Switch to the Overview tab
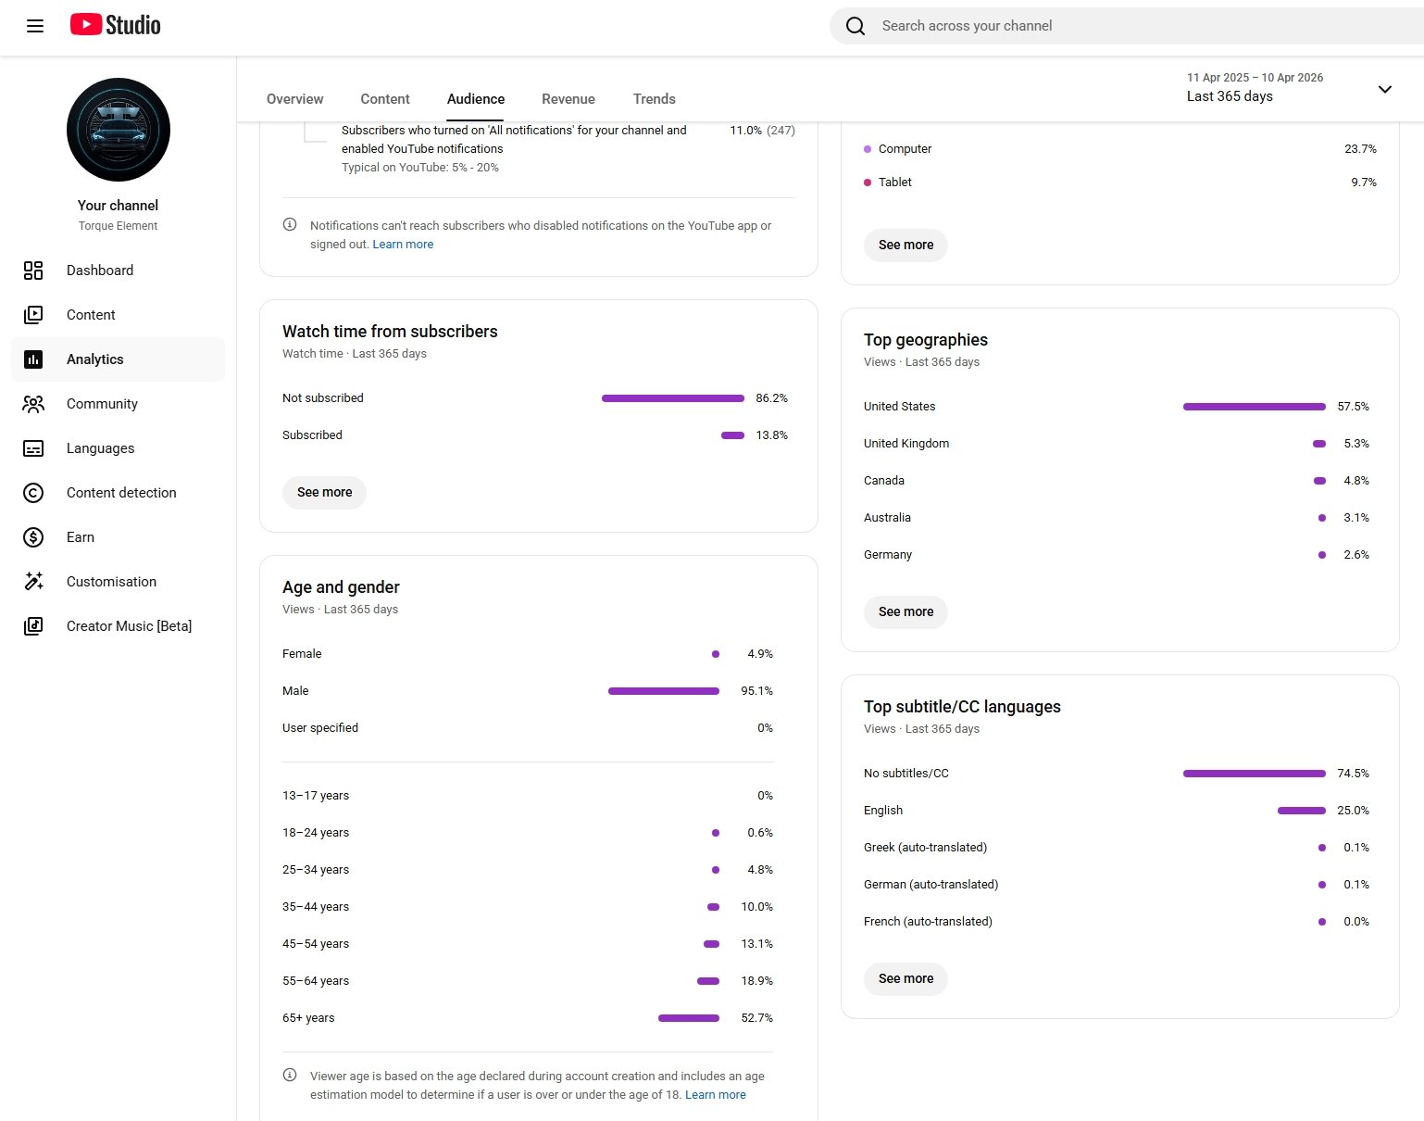 [294, 99]
